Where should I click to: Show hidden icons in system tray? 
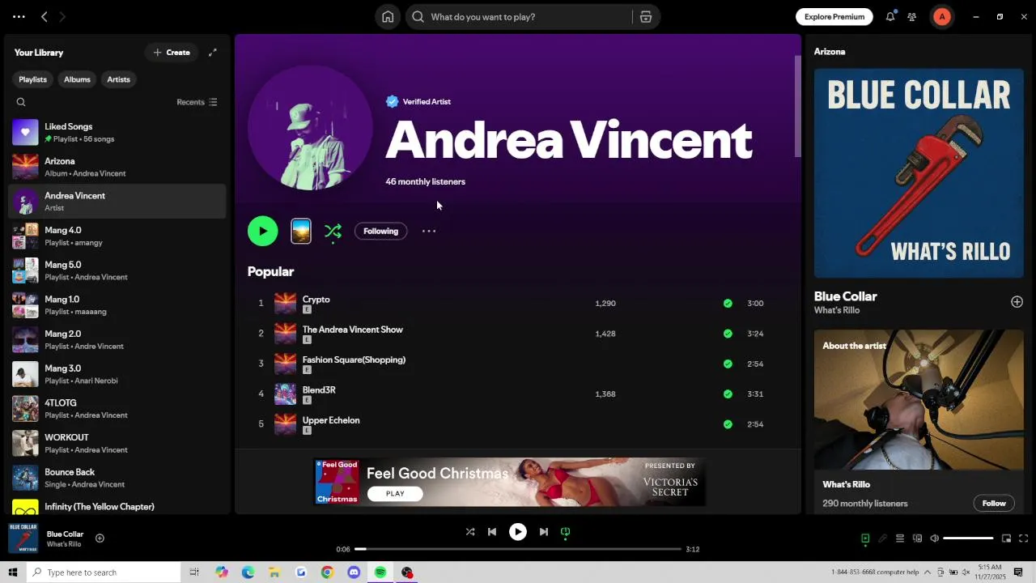pyautogui.click(x=928, y=572)
